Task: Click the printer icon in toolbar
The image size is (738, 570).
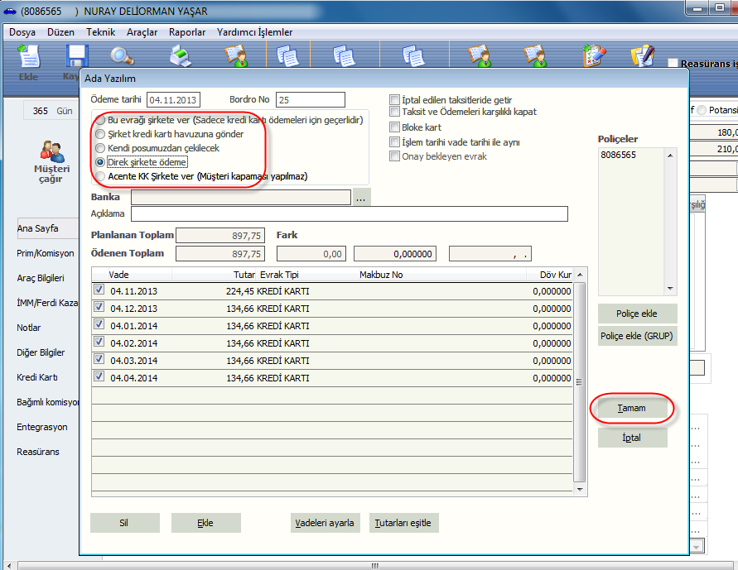Action: 181,55
